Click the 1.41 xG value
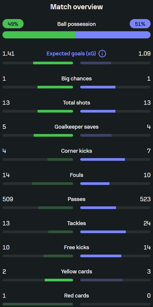The image size is (153, 307). point(8,54)
